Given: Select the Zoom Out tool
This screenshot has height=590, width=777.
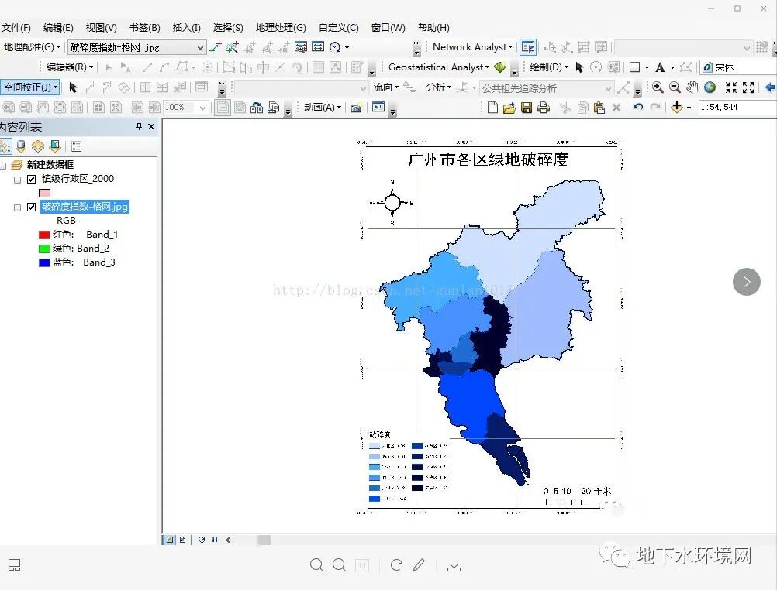Looking at the screenshot, I should (674, 87).
